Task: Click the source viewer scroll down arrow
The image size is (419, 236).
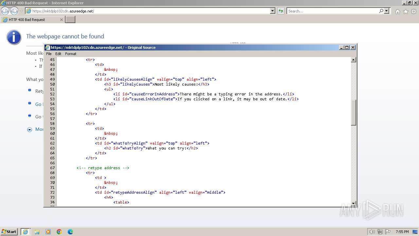Action: pyautogui.click(x=354, y=203)
